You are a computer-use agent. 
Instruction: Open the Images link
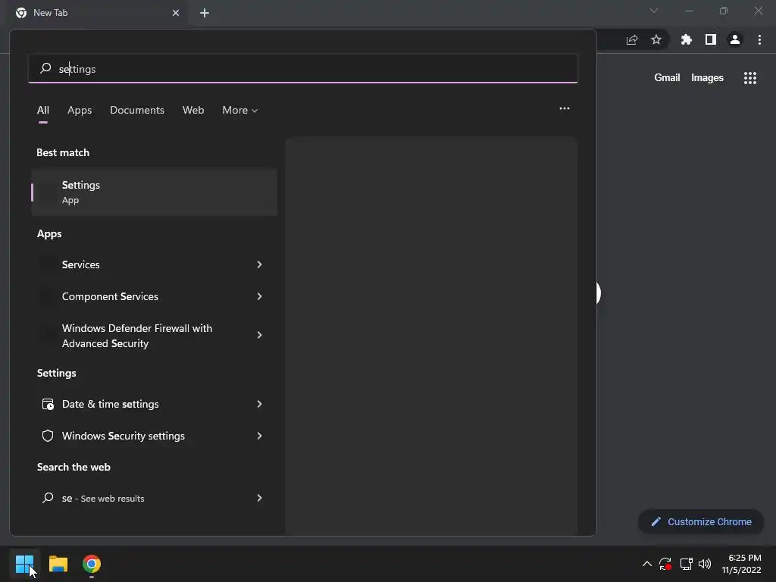coord(707,78)
